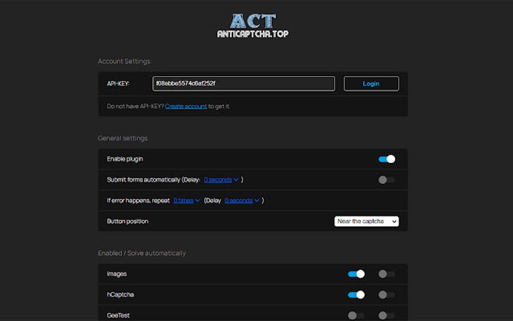Enable the GeeTest toggle
Image resolution: width=513 pixels, height=321 pixels.
pyautogui.click(x=356, y=315)
